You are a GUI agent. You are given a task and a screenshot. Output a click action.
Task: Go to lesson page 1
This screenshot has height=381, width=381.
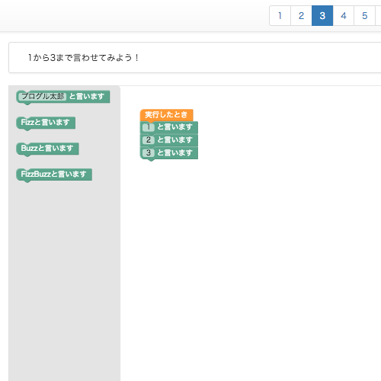pos(280,16)
